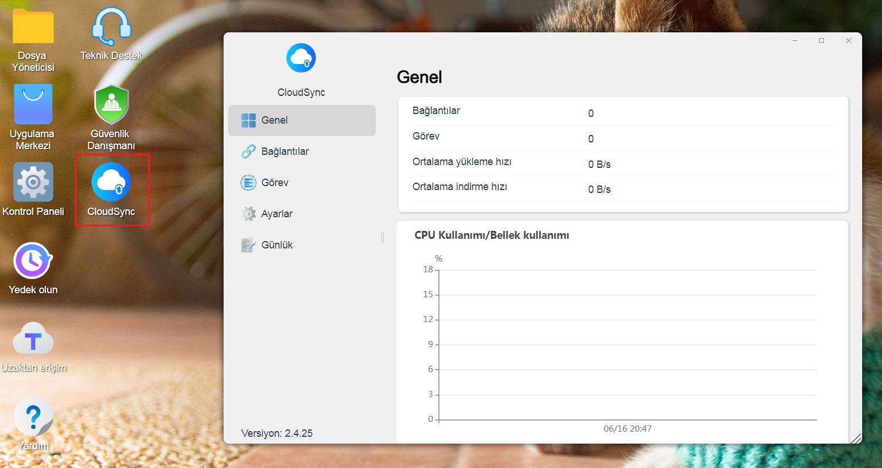882x468 pixels.
Task: Click the Bağlantılar row in the Genel summary
Action: [x=623, y=112]
